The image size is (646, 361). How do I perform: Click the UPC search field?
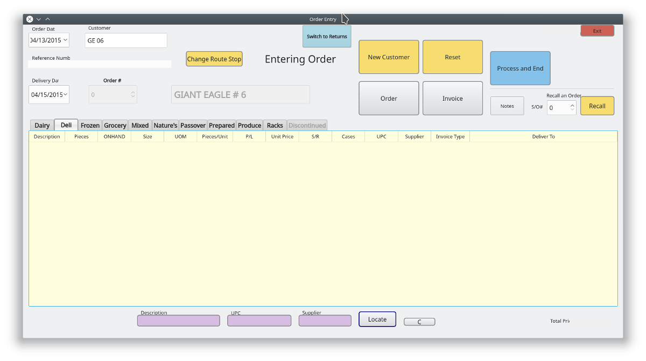[x=259, y=321]
